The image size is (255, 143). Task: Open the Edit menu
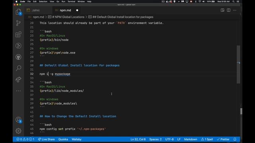[x=35, y=2]
